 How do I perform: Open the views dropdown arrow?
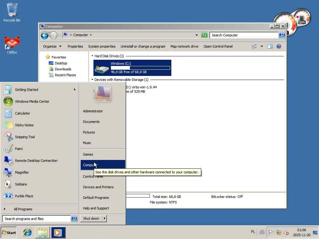tap(262, 46)
